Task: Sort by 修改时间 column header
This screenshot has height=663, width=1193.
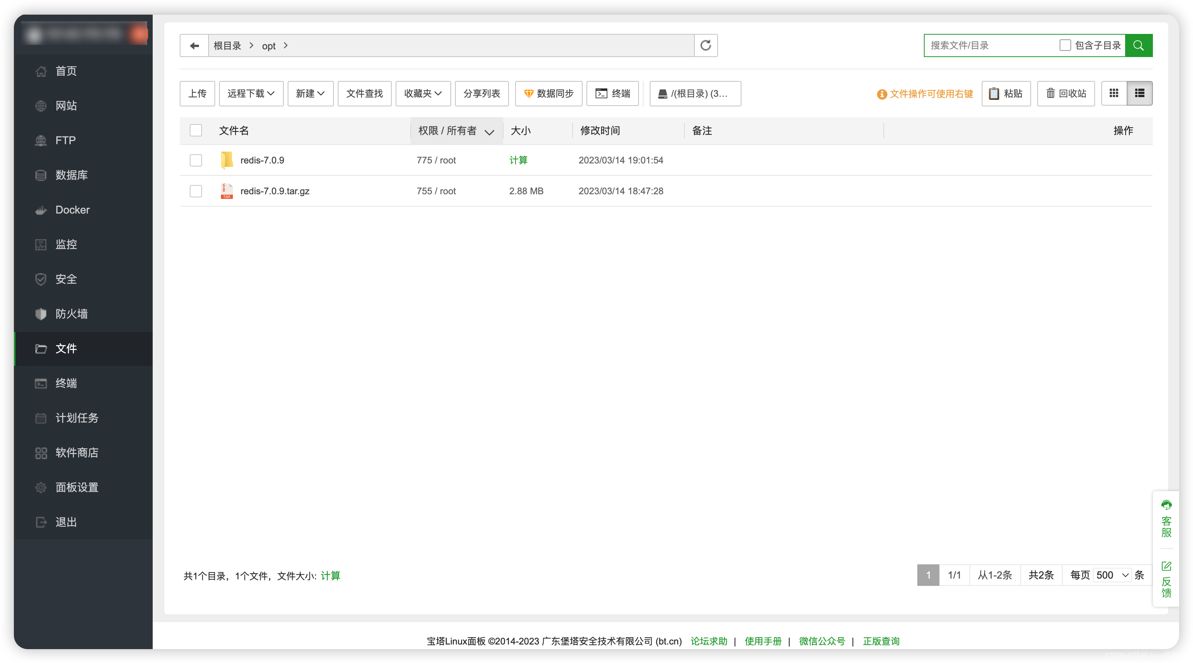Action: (x=600, y=131)
